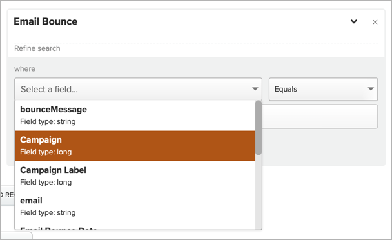Click the arrow on Select a field

(x=255, y=89)
